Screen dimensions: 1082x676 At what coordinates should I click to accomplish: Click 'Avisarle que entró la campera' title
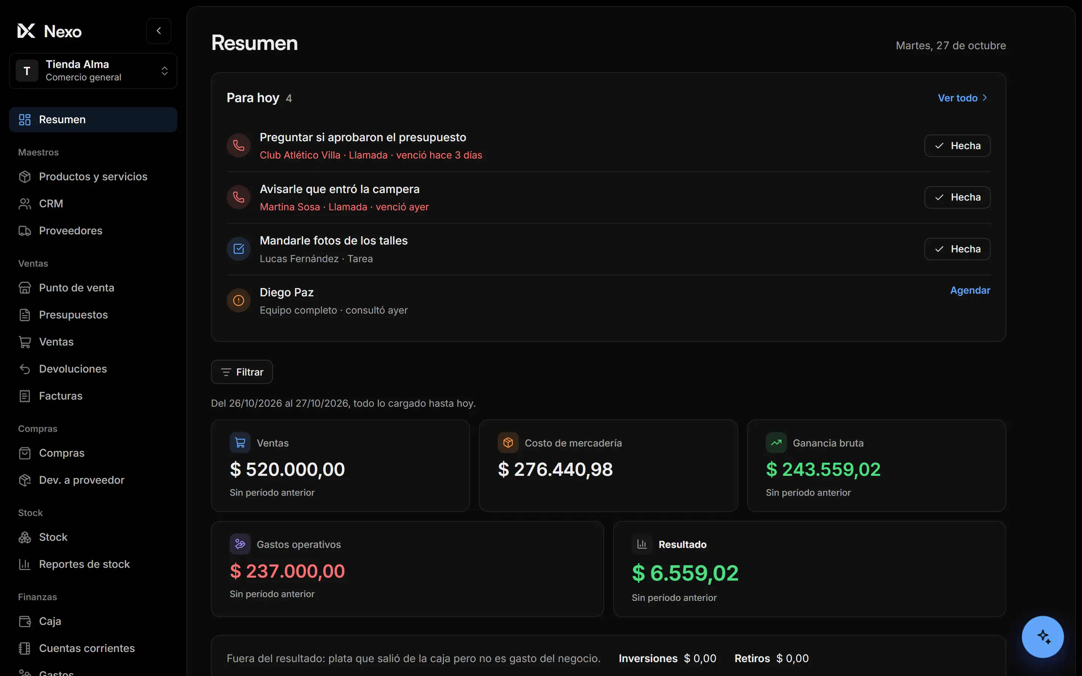[339, 189]
